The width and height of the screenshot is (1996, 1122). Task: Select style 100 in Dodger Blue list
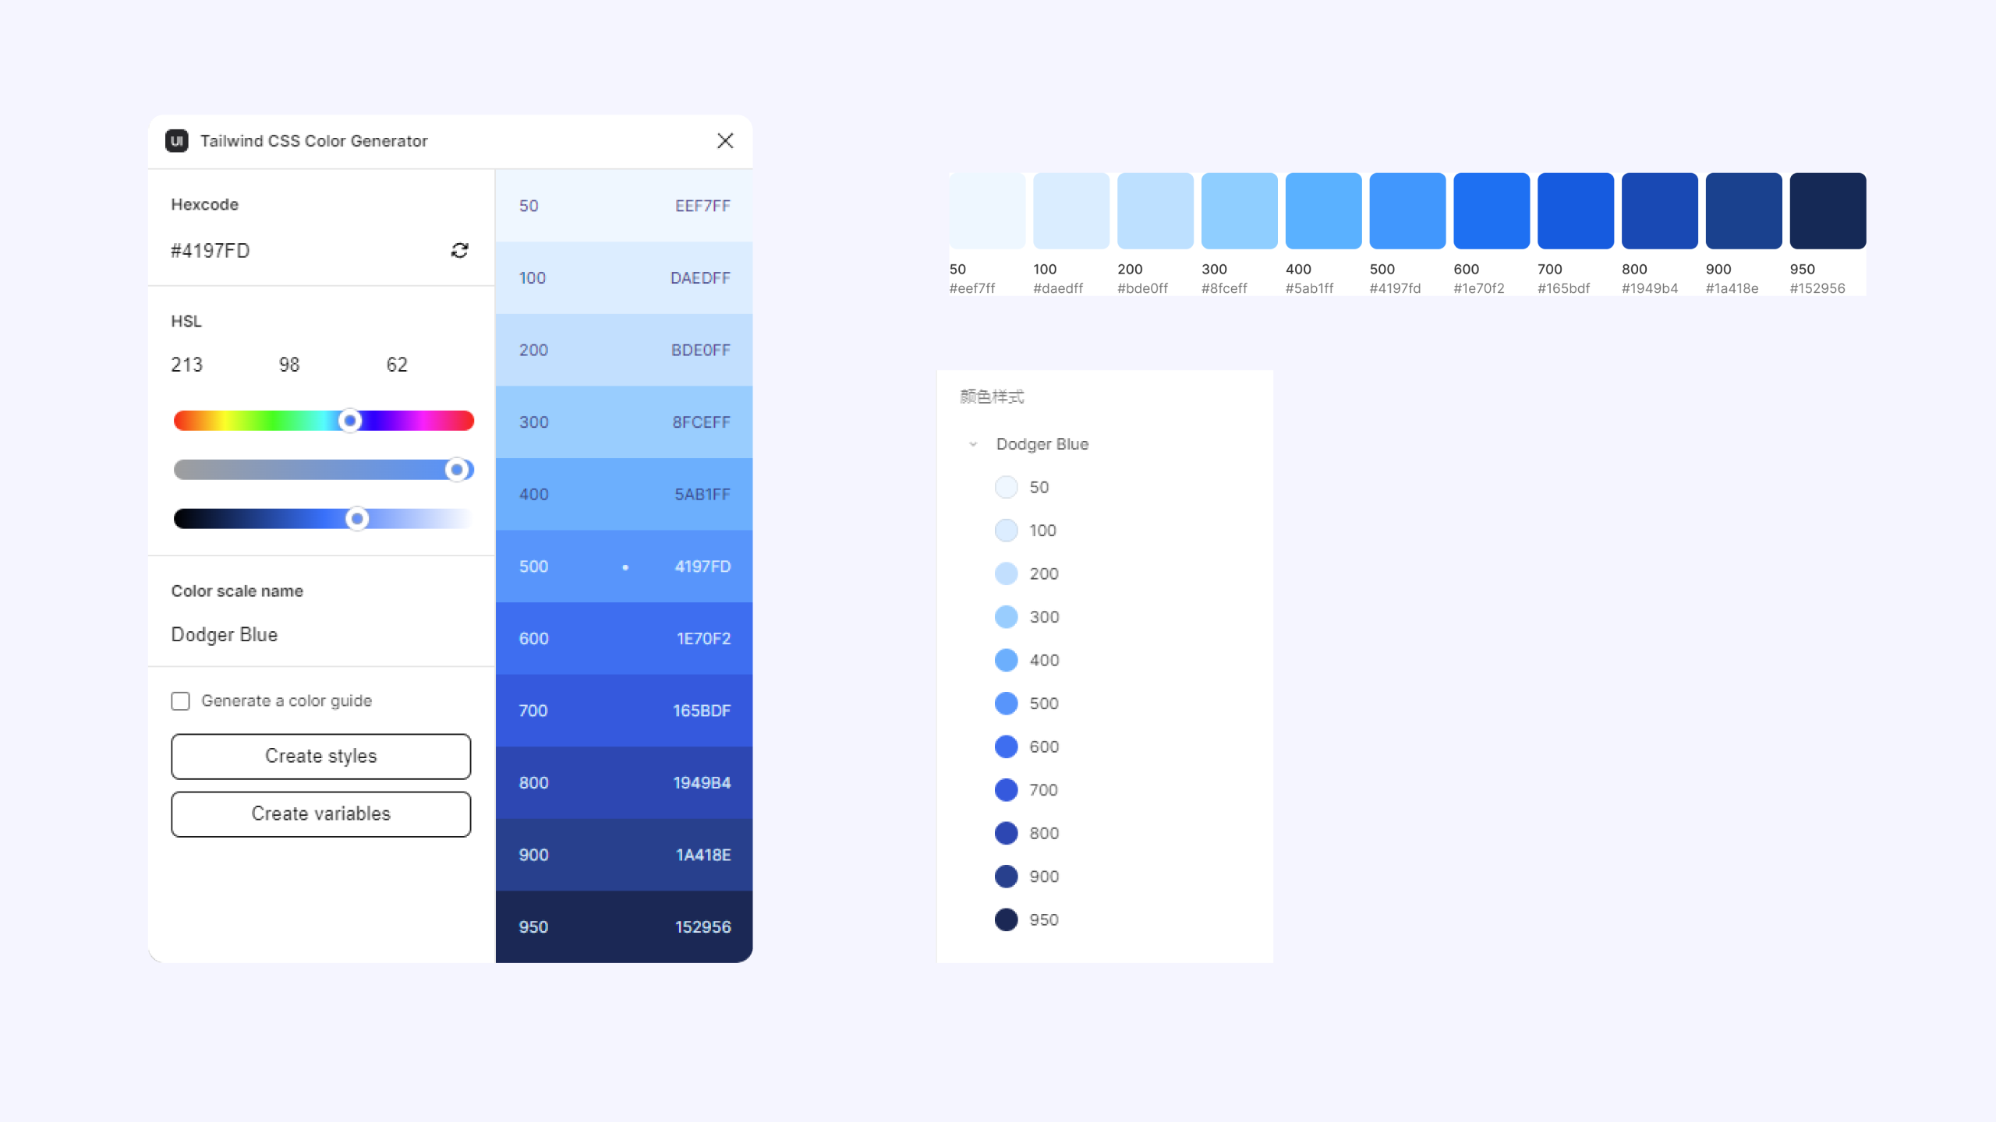click(x=1042, y=531)
